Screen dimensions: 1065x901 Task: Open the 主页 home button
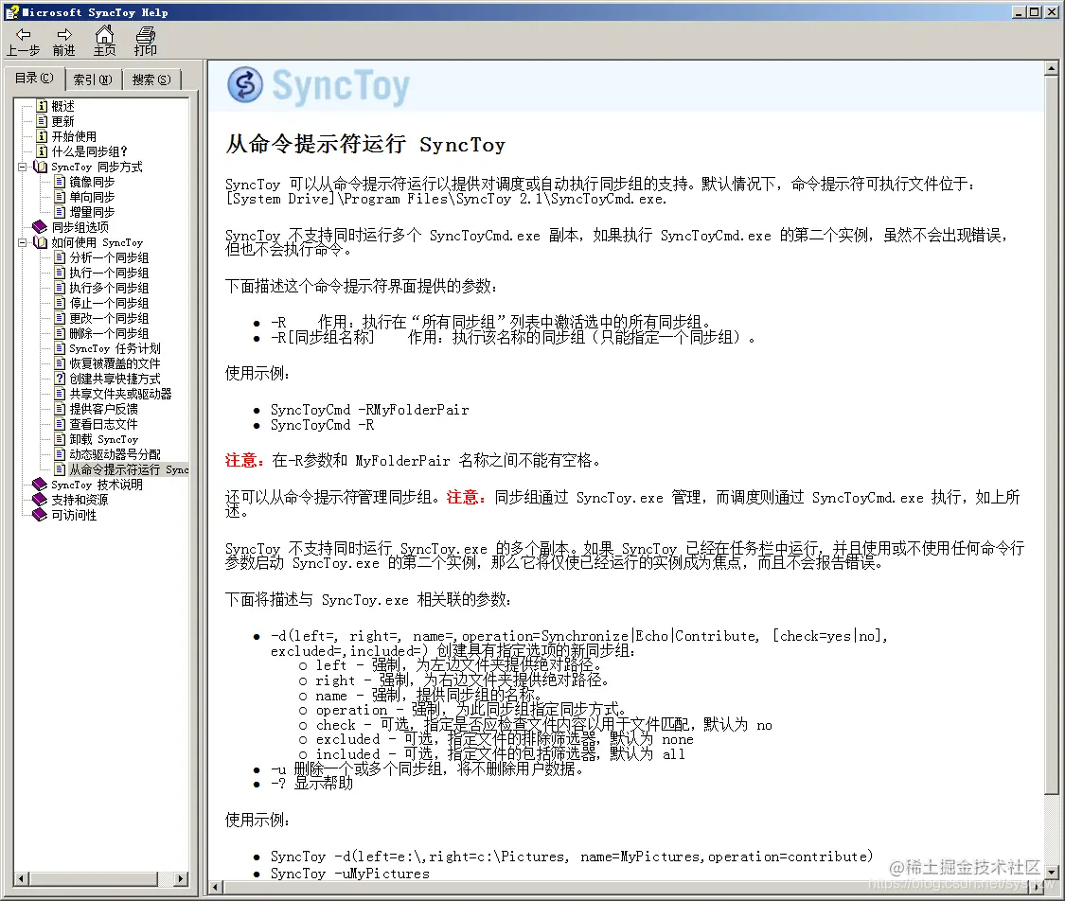[x=104, y=42]
